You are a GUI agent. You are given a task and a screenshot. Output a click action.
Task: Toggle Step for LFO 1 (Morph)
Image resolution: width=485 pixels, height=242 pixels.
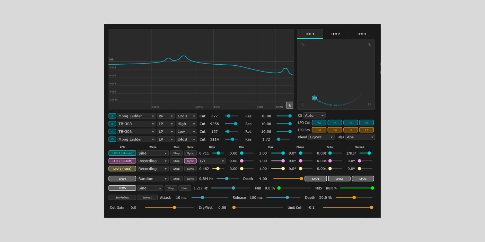(x=176, y=153)
